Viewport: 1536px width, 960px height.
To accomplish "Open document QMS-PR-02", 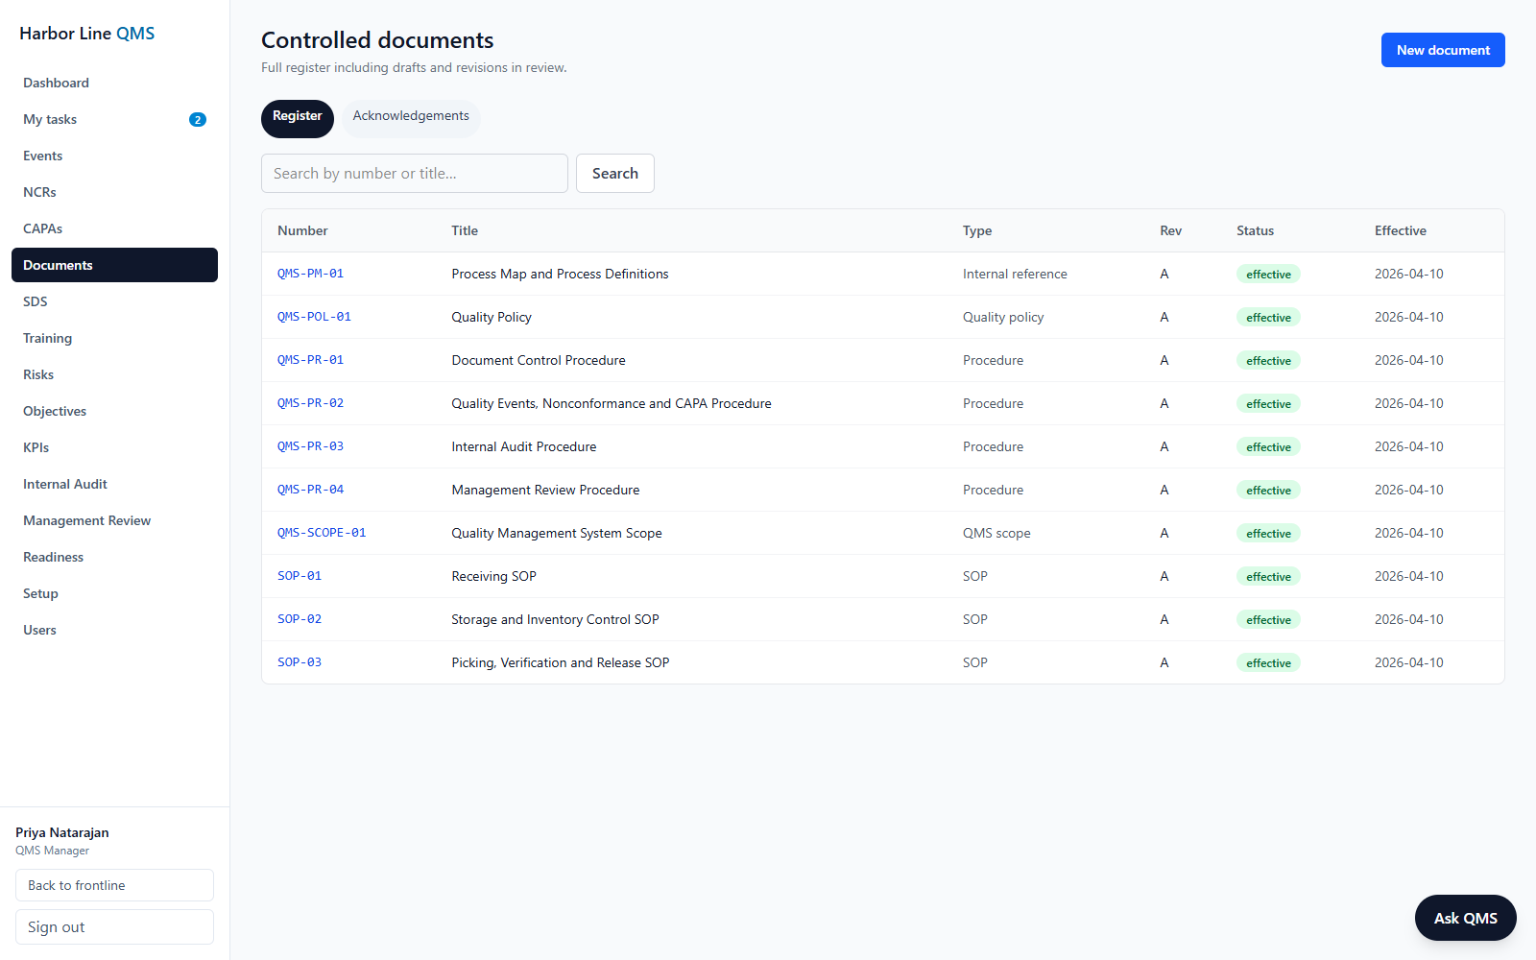I will click(310, 403).
